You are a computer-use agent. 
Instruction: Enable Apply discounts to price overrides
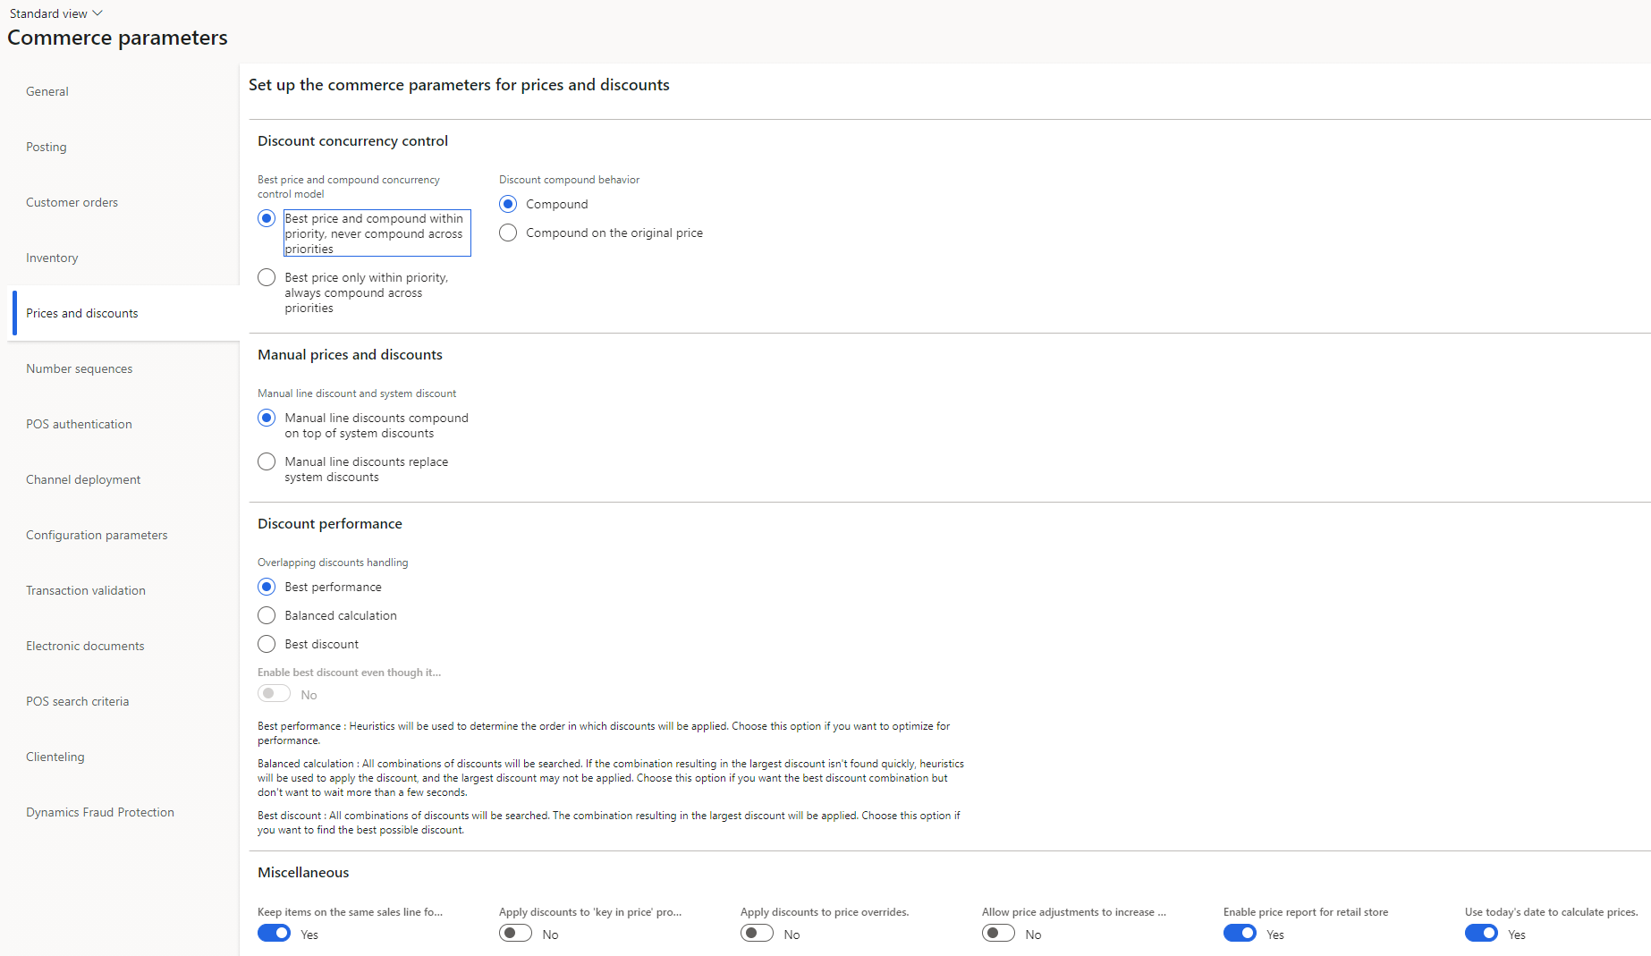pyautogui.click(x=757, y=934)
